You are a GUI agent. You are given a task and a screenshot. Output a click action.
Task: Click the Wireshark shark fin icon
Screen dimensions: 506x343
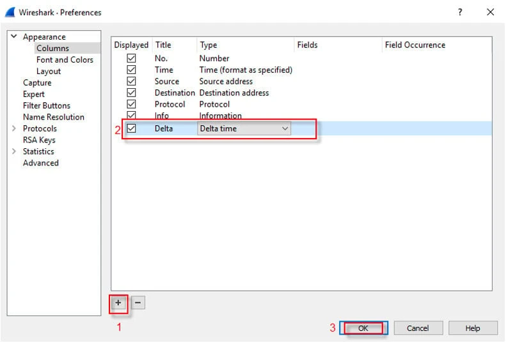[10, 12]
